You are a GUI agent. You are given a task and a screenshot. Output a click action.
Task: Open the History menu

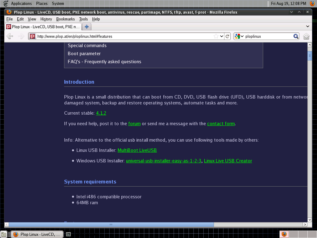tap(46, 19)
